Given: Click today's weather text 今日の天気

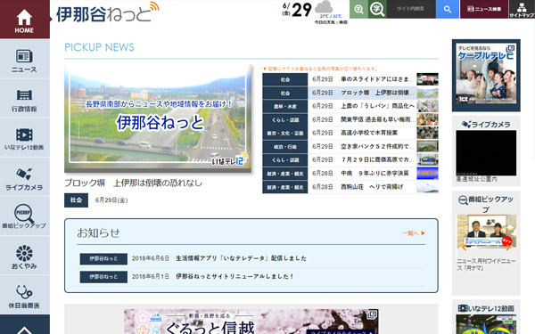Looking at the screenshot, I should click(331, 22).
